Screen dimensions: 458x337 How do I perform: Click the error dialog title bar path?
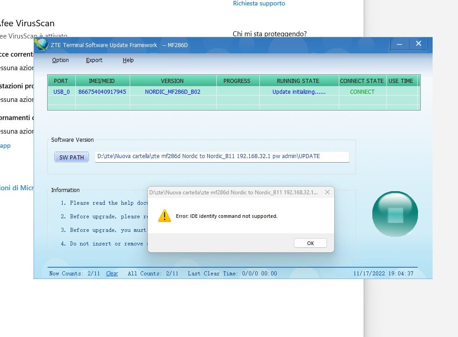click(233, 192)
